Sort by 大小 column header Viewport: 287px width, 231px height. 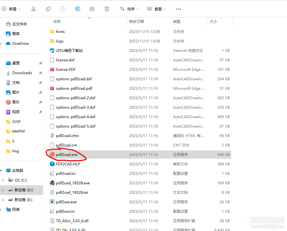pyautogui.click(x=213, y=22)
